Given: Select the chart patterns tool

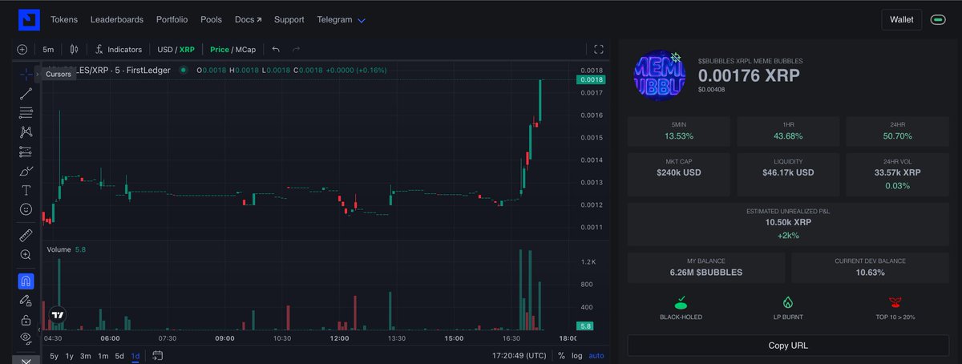Looking at the screenshot, I should tap(26, 131).
